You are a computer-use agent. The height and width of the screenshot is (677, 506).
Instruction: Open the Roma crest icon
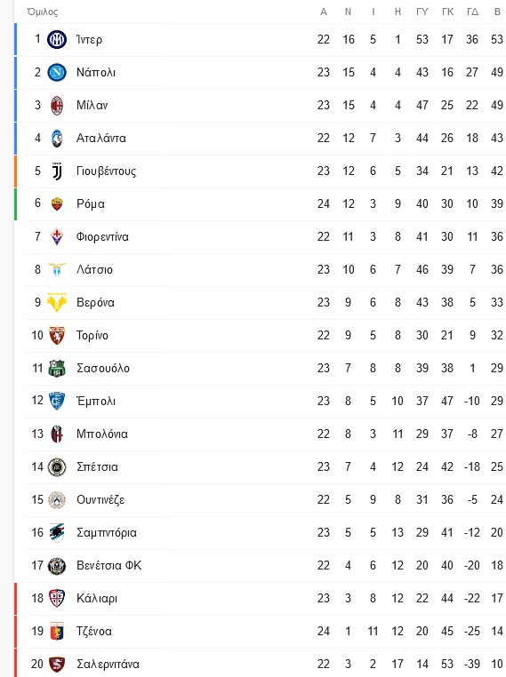(57, 203)
